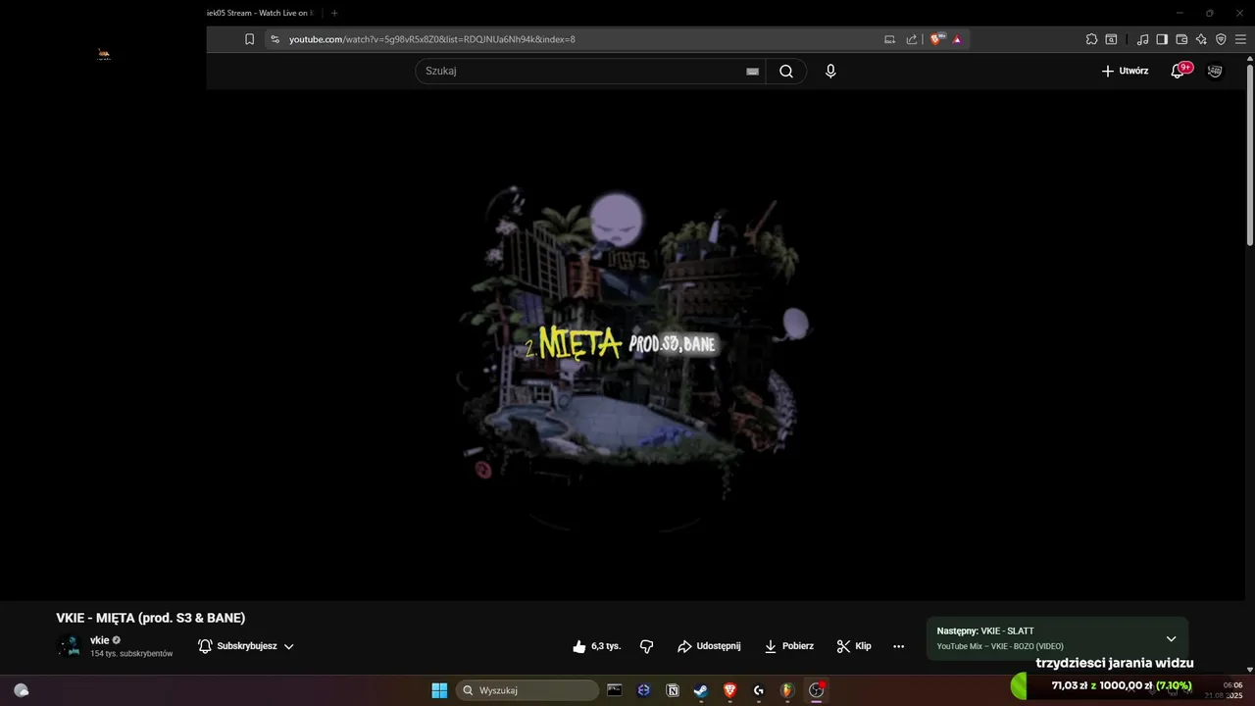Viewport: 1255px width, 706px height.
Task: Open a new tab with plus button
Action: [334, 13]
